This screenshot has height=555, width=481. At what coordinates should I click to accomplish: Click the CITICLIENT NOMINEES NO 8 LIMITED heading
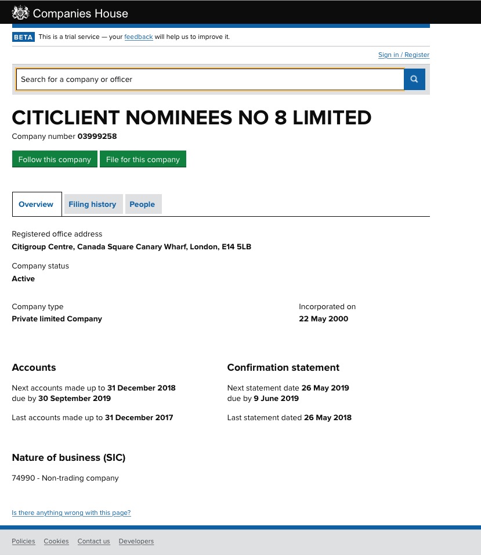click(191, 117)
